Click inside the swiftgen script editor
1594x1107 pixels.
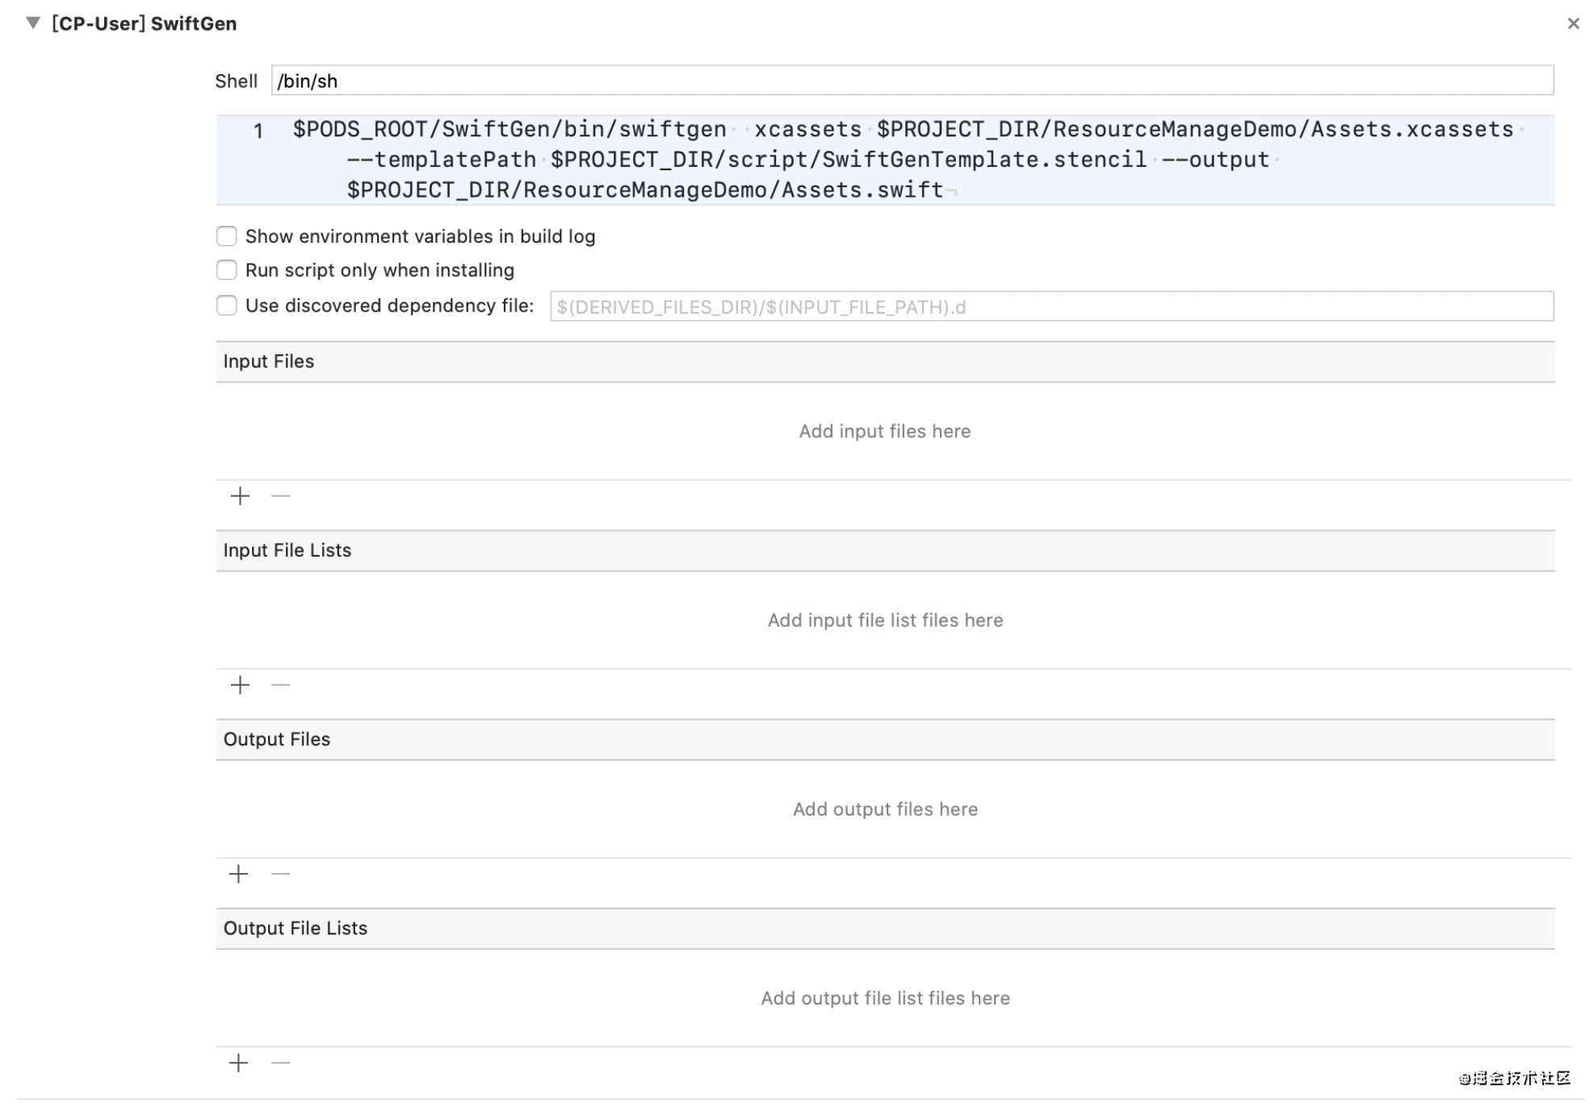tap(885, 160)
